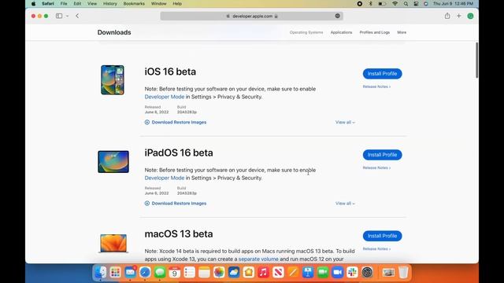Open Notes from the Dock

(204, 273)
